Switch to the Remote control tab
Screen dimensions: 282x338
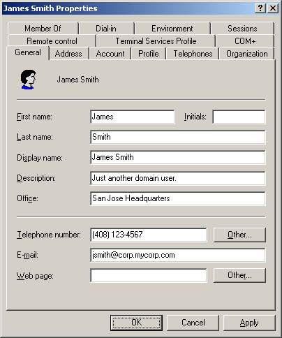52,41
